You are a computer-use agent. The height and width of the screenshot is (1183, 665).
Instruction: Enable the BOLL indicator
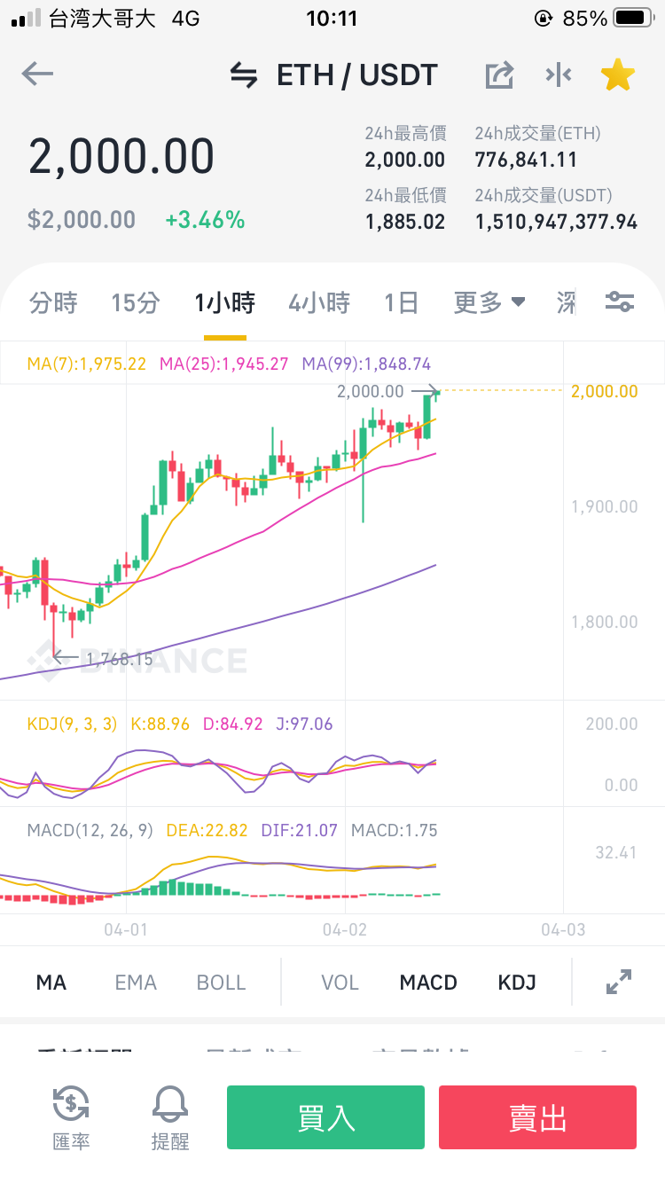(222, 983)
